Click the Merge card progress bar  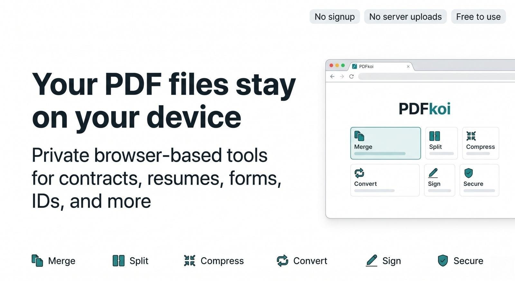pyautogui.click(x=380, y=154)
